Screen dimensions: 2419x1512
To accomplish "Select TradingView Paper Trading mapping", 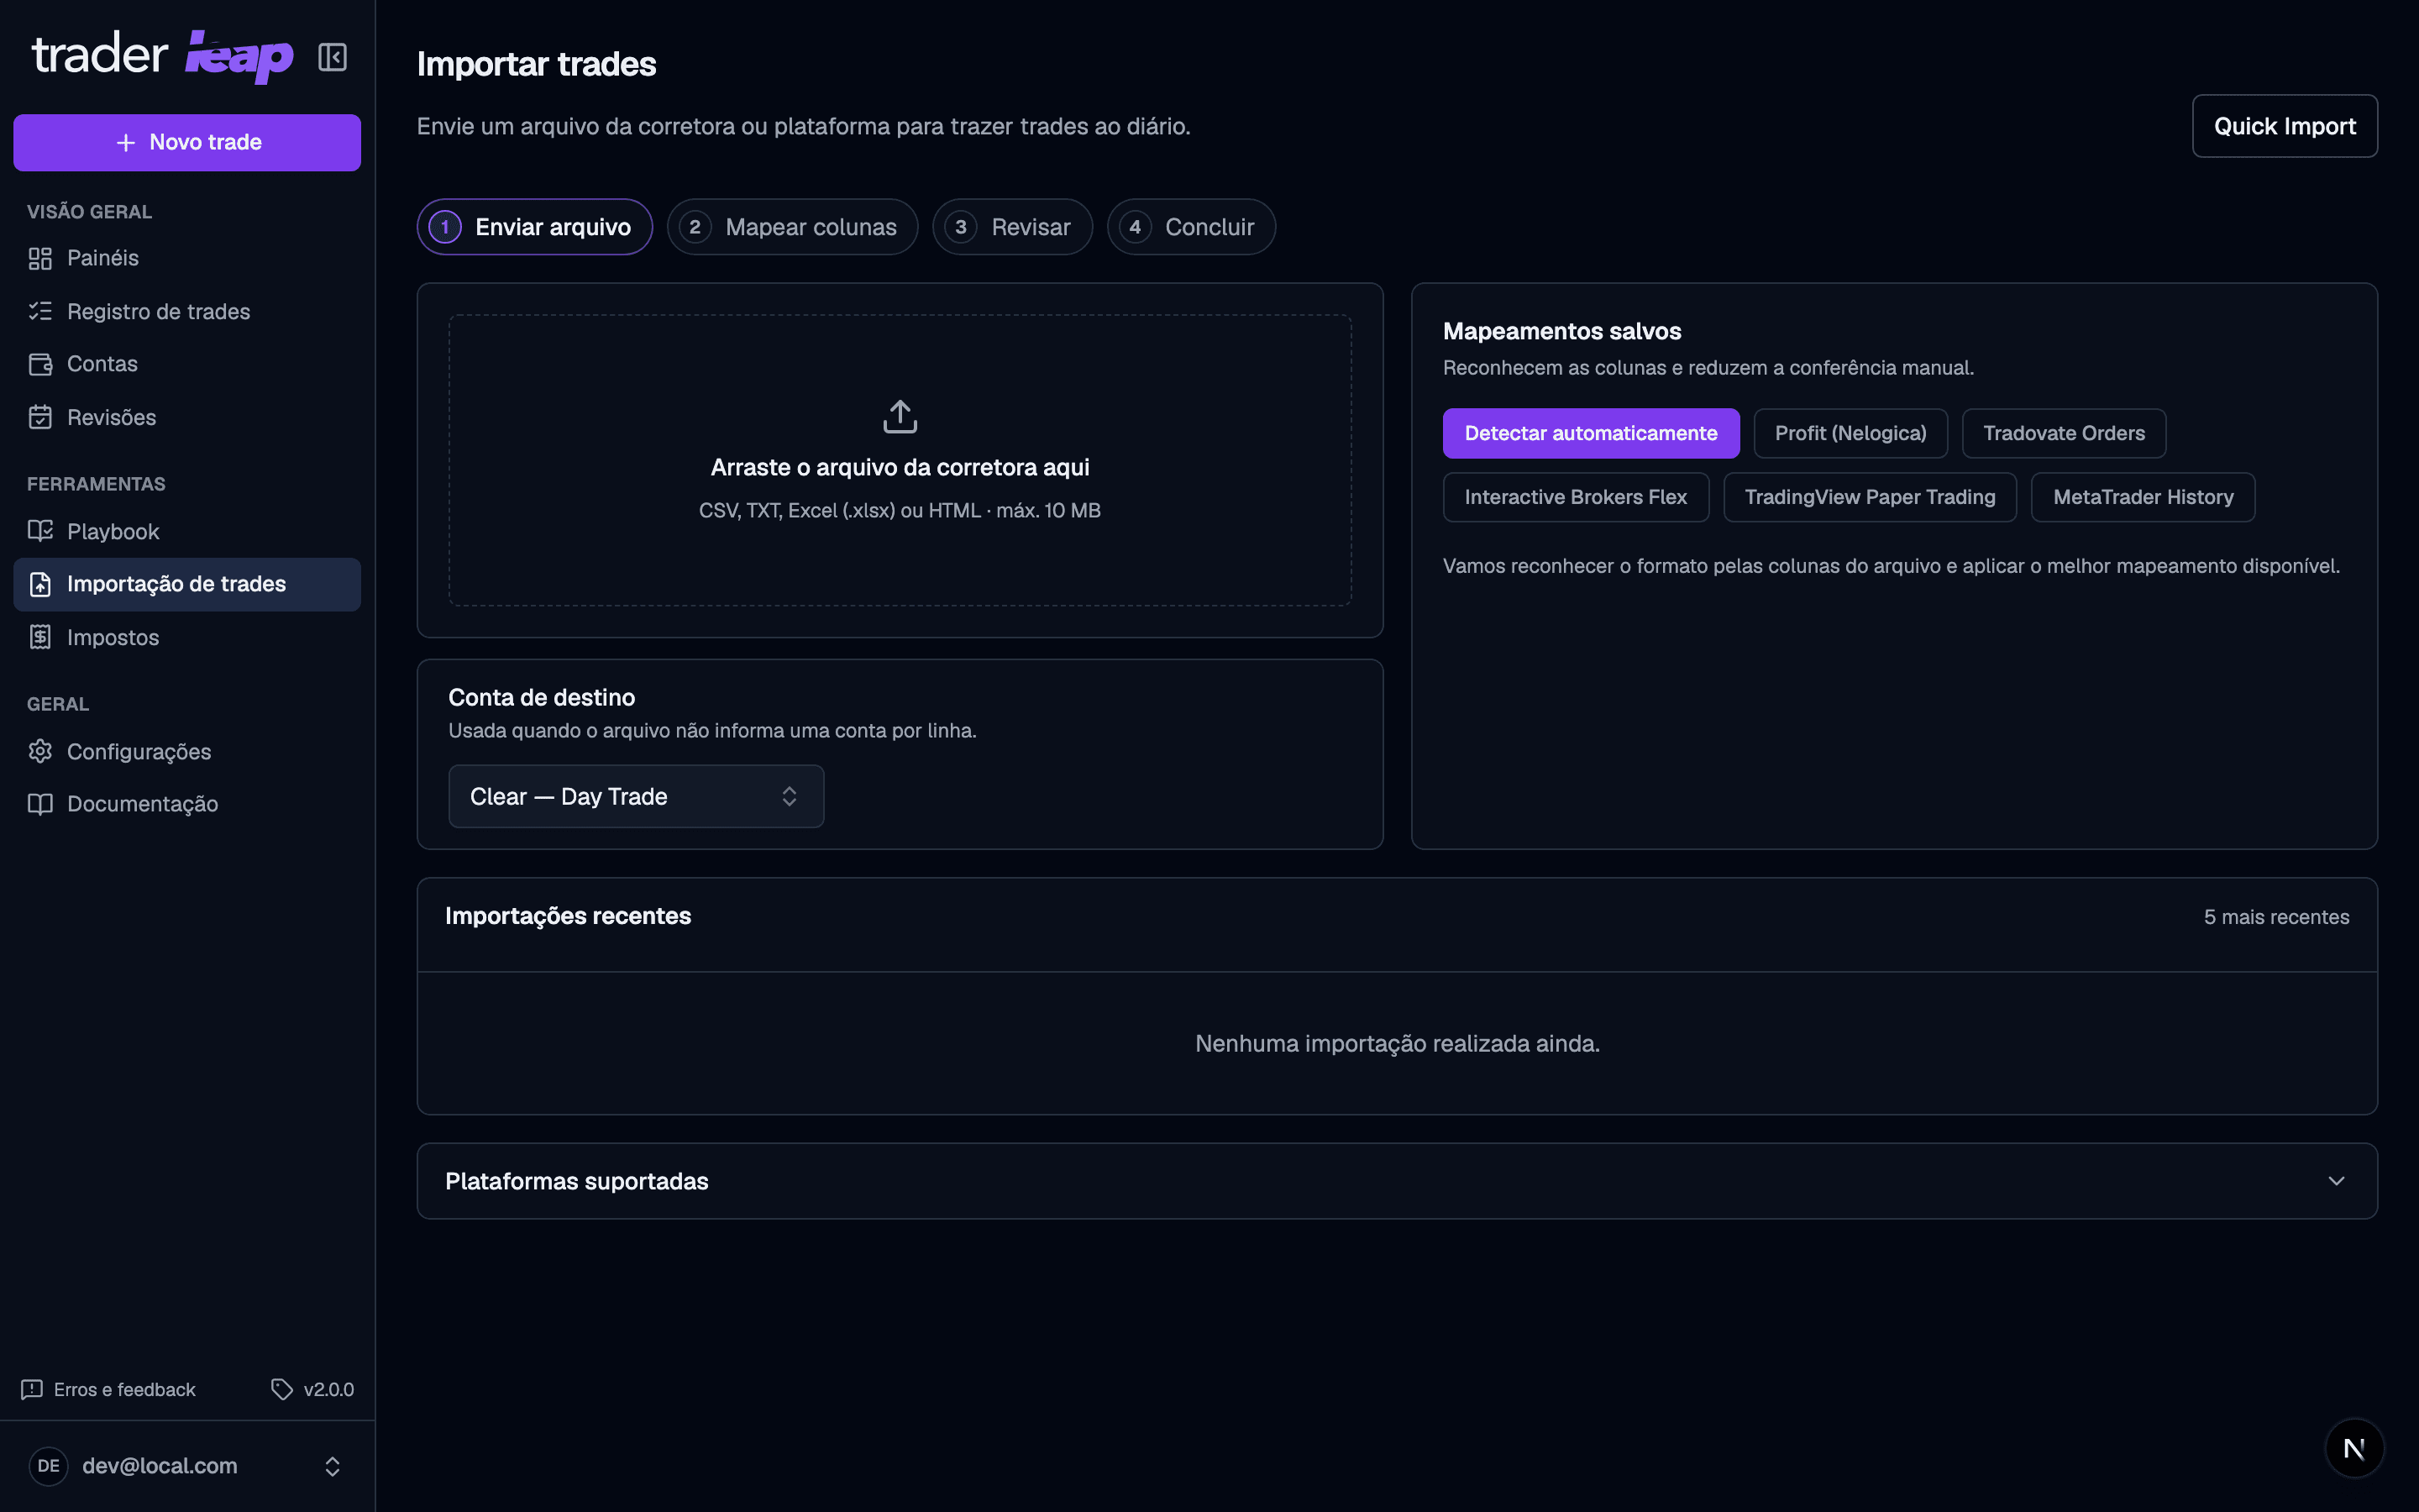I will tap(1869, 497).
